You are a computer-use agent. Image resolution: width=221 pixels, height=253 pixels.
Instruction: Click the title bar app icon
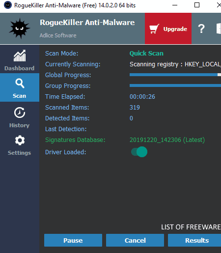8,5
